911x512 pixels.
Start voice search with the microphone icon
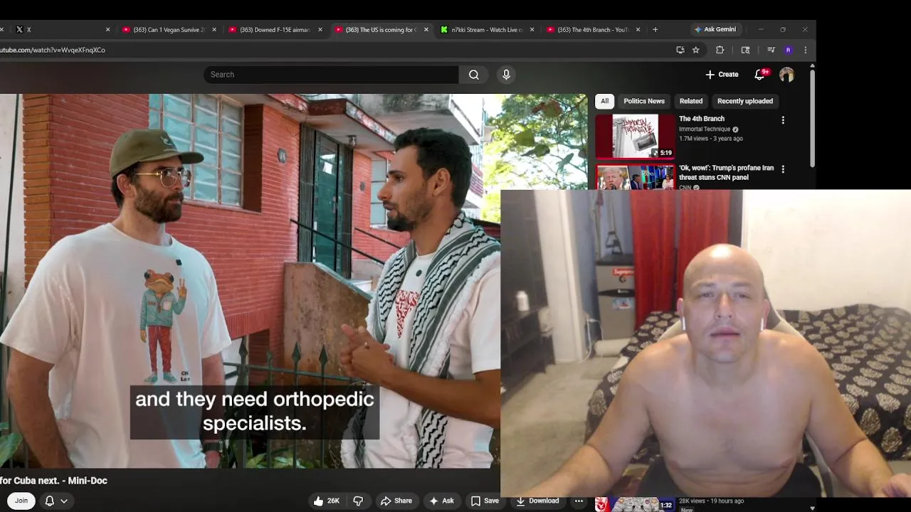(x=506, y=75)
